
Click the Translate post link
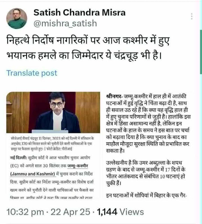coord(31,73)
